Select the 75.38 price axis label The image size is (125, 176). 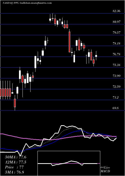click(116, 65)
